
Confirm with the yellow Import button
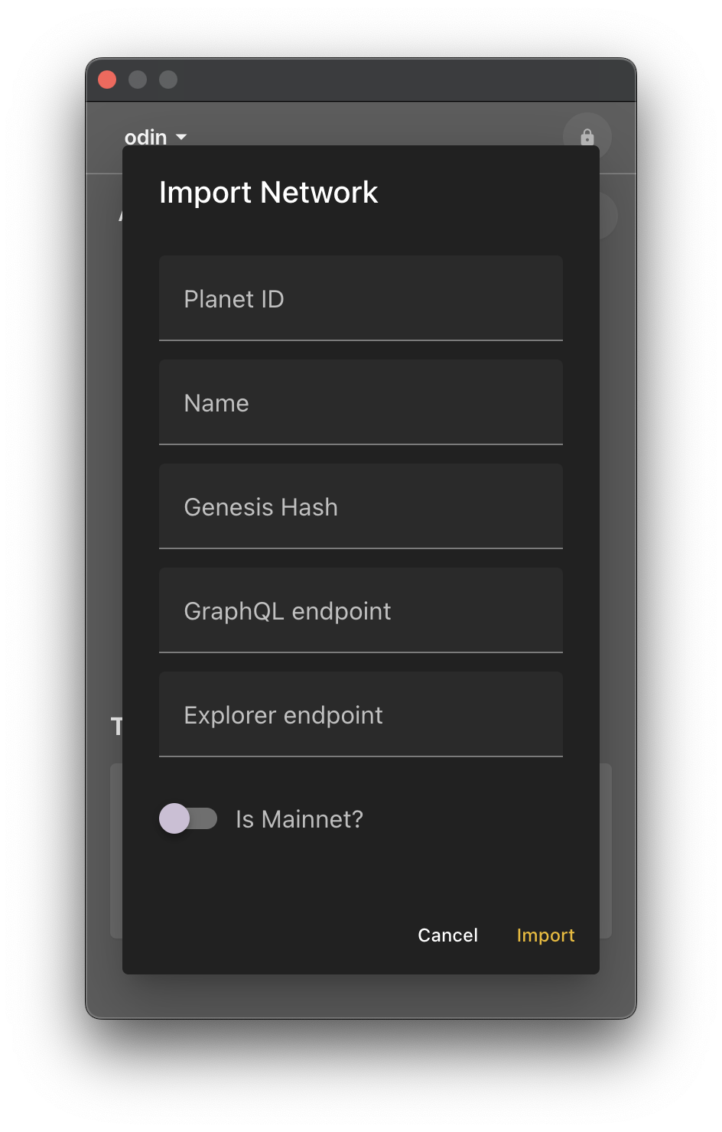(x=545, y=935)
